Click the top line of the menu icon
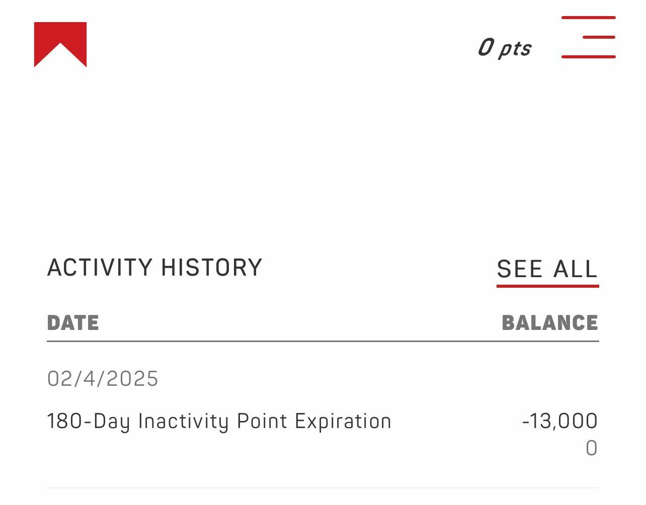 coord(589,18)
